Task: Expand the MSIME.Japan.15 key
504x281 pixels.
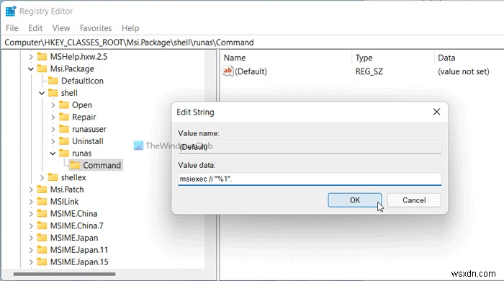Action: [x=31, y=262]
